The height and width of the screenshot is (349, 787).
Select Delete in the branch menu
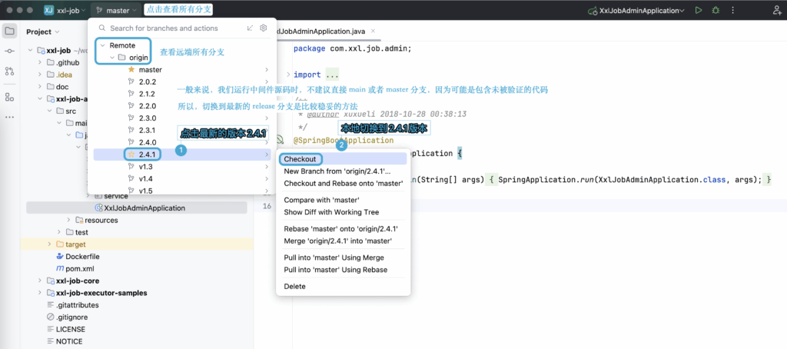click(x=294, y=286)
